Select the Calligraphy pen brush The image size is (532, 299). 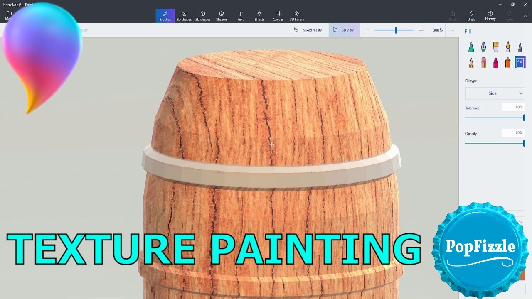[483, 47]
